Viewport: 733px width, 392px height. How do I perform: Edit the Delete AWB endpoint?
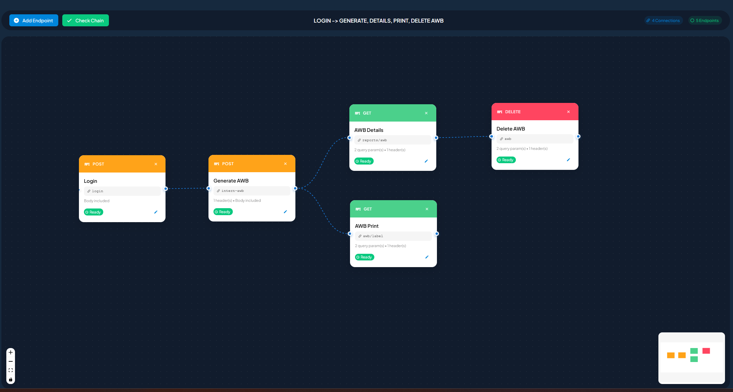click(x=568, y=160)
